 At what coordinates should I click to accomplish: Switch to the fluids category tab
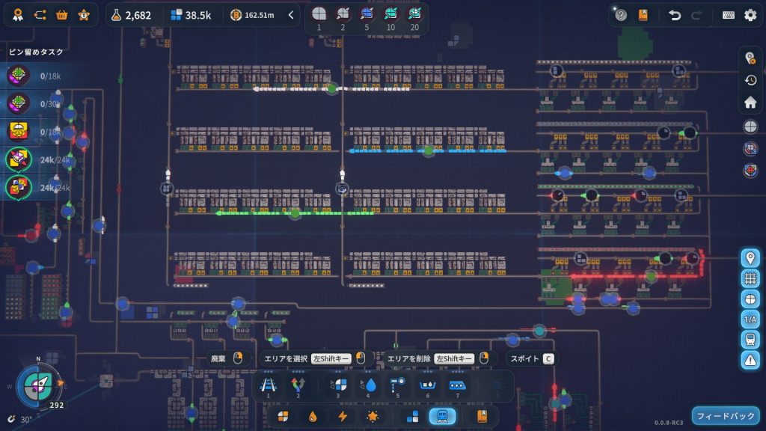[x=313, y=416]
